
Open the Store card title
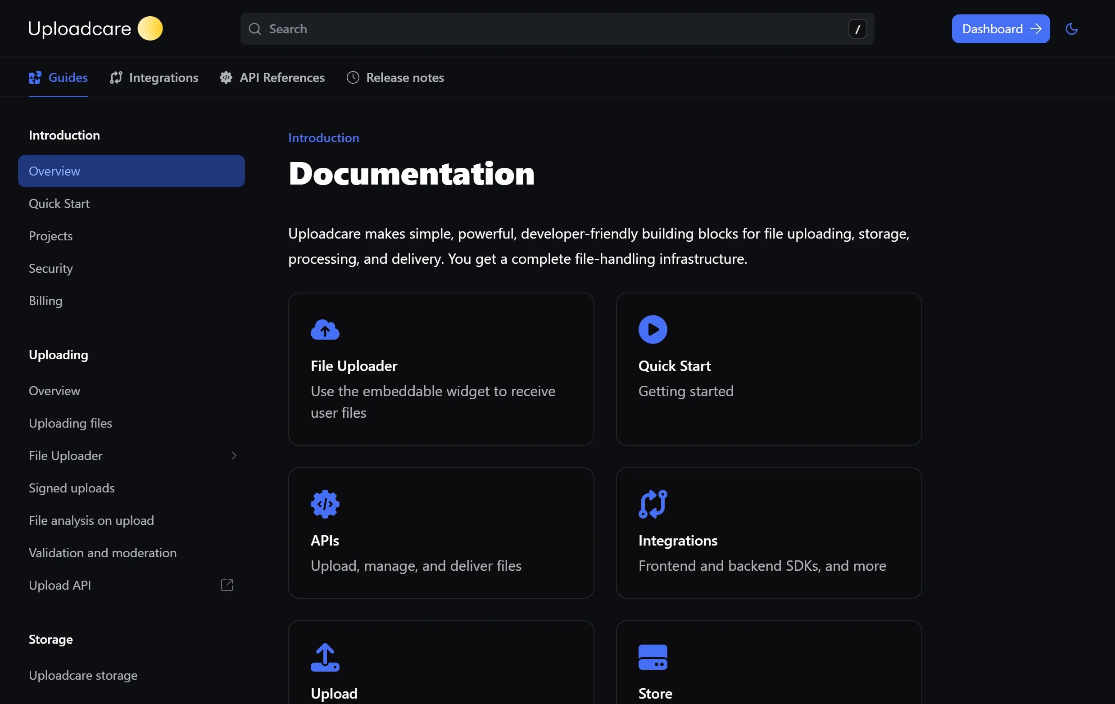pyautogui.click(x=655, y=693)
